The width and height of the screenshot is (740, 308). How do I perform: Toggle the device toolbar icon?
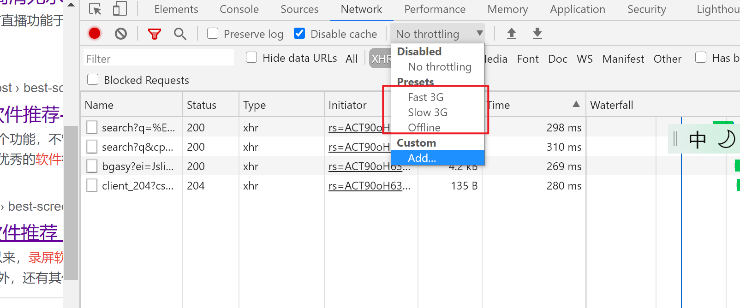tap(119, 9)
